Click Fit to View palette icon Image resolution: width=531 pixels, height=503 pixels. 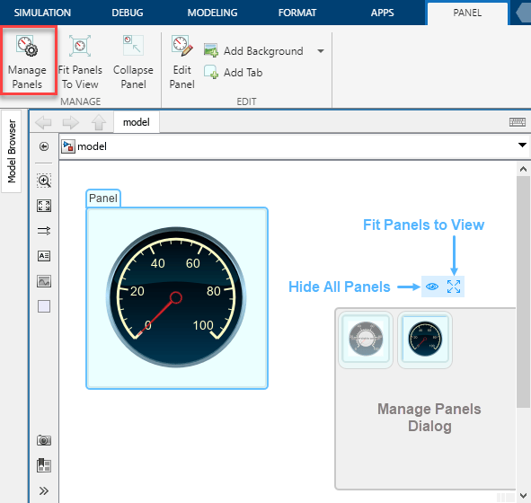(x=44, y=206)
